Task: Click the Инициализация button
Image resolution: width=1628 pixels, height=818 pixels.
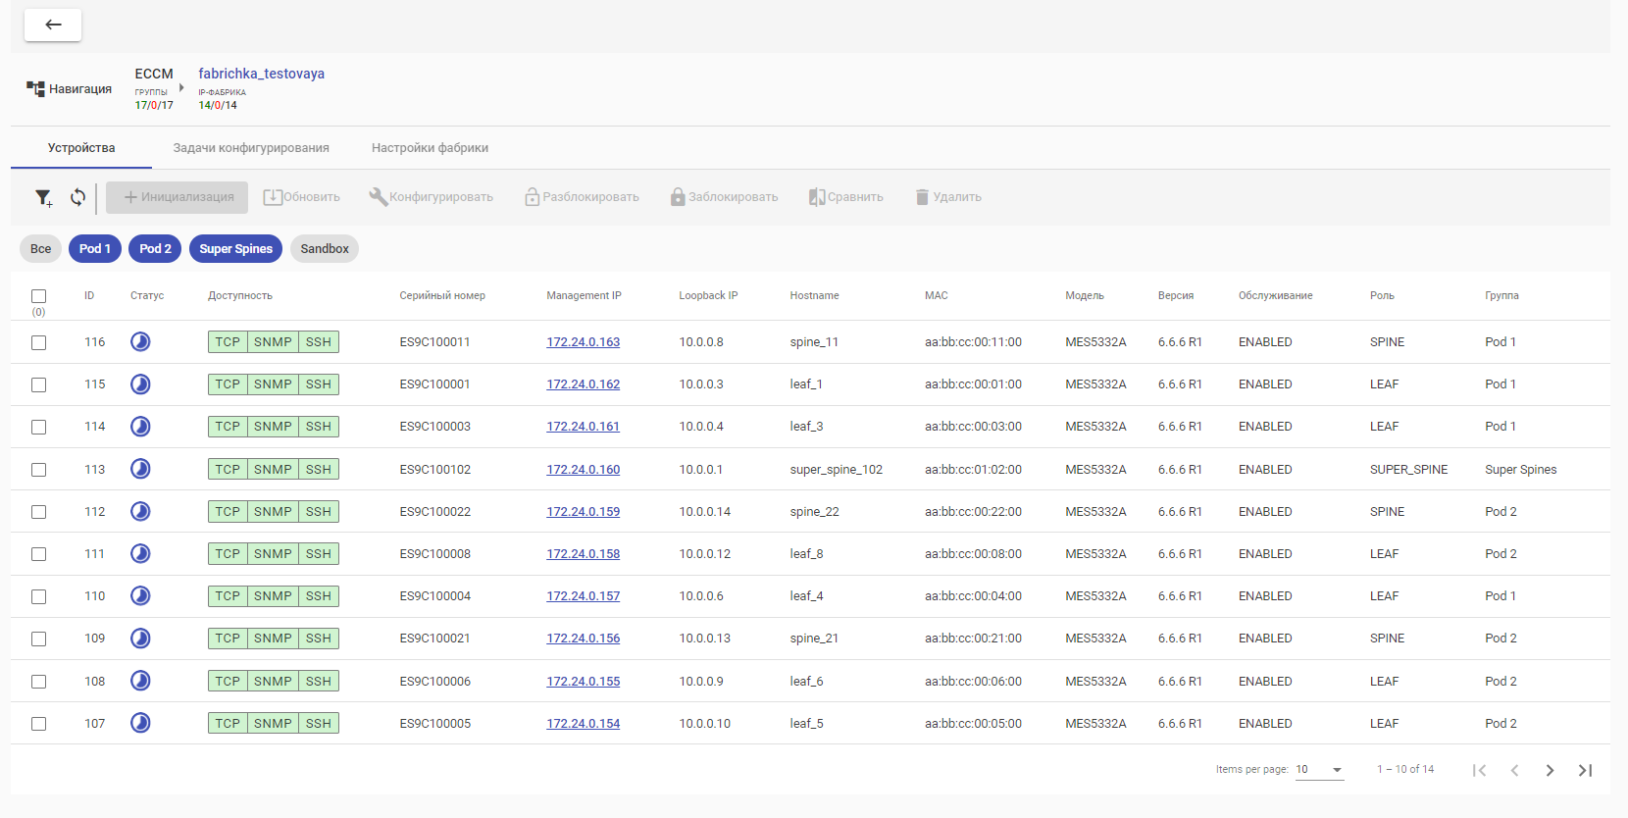Action: click(178, 197)
